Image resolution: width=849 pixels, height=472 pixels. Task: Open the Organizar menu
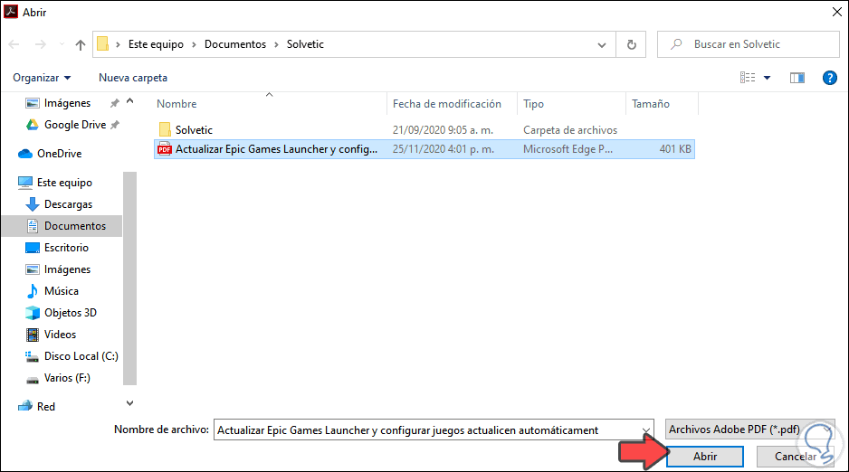tap(42, 78)
